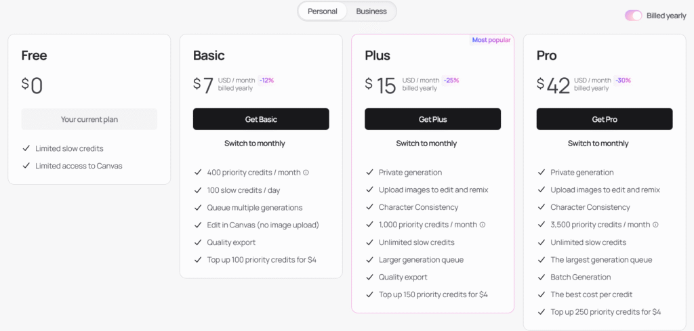
Task: Click info icon beside 3,500 priority credits
Action: point(655,225)
